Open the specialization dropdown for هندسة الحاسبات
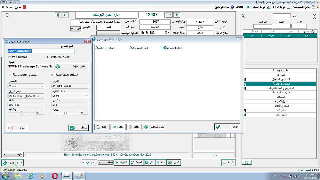This screenshot has height=180, width=320. tap(72, 22)
